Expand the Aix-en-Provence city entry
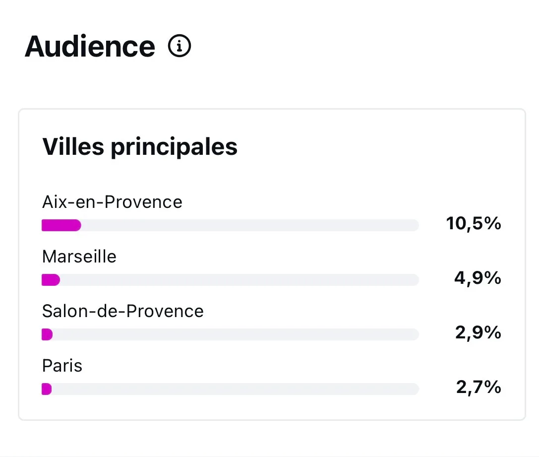This screenshot has height=457, width=539. [x=112, y=202]
